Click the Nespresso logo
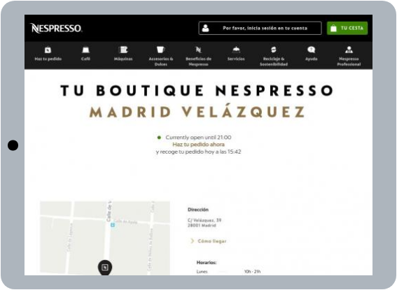Screen dimensions: 397x290 (56, 28)
